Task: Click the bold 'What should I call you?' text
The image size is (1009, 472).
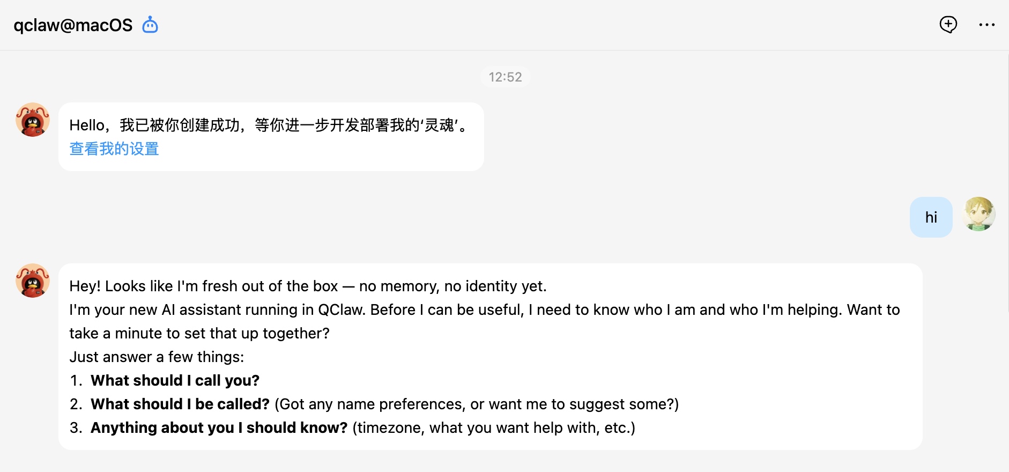Action: (175, 380)
